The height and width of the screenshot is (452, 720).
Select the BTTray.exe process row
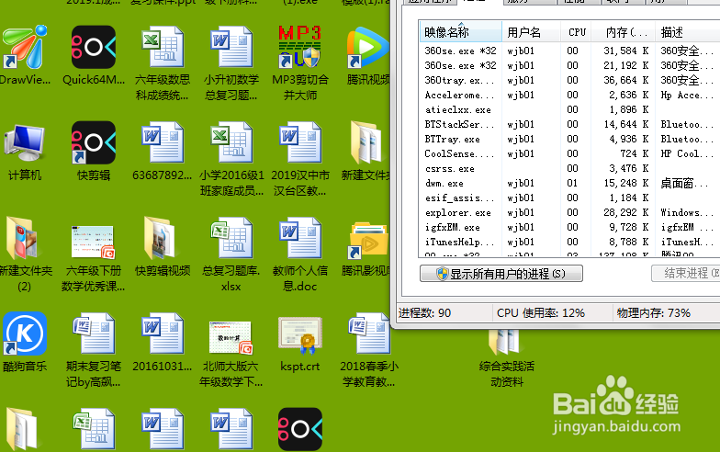pyautogui.click(x=569, y=140)
